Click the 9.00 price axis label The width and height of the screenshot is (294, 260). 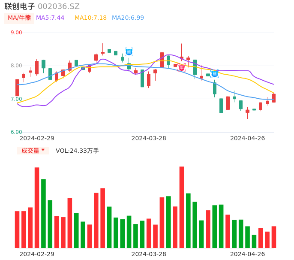click(x=16, y=33)
